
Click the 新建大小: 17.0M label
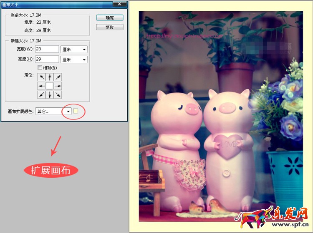(x=26, y=41)
